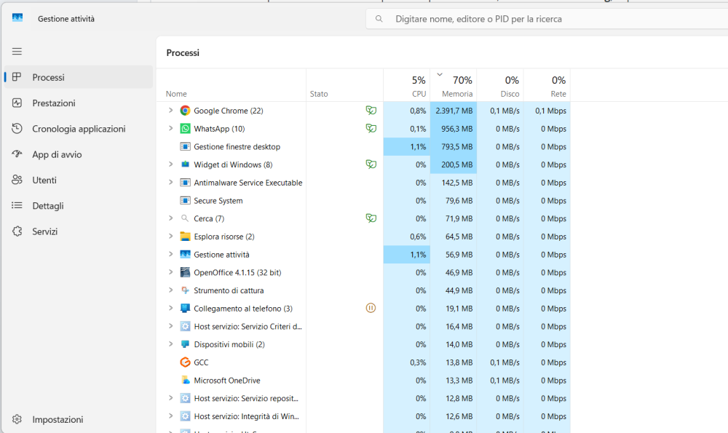Viewport: 728px width, 433px height.
Task: Click the Collegamento al telefono icon
Action: tap(185, 308)
